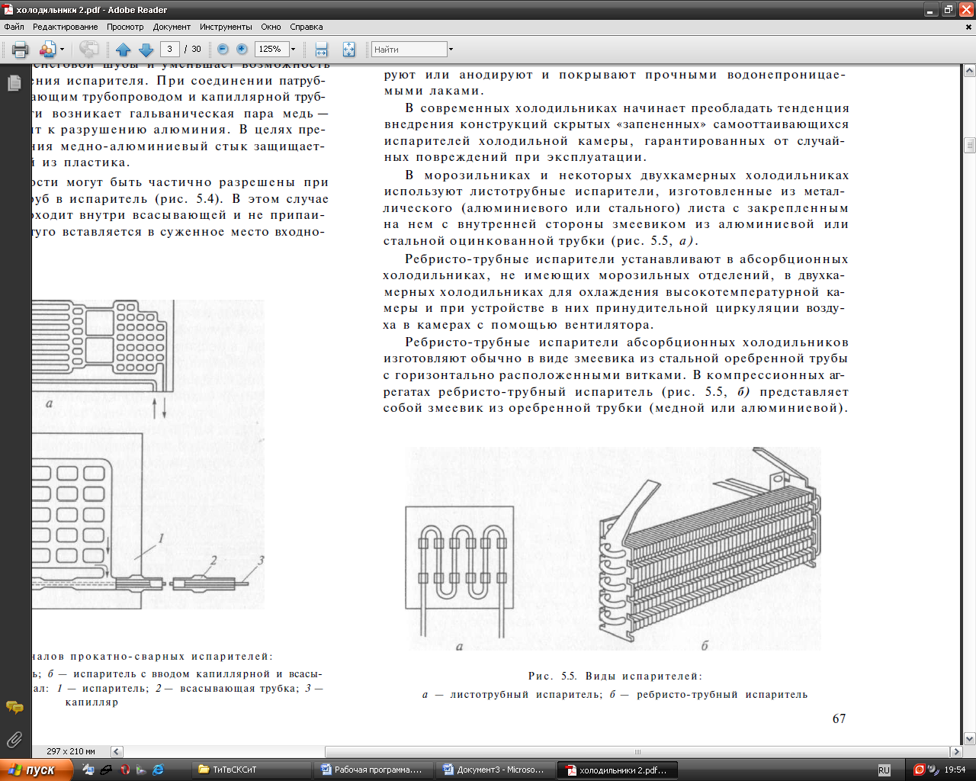
Task: Open the Редактирование menu
Action: click(x=65, y=27)
